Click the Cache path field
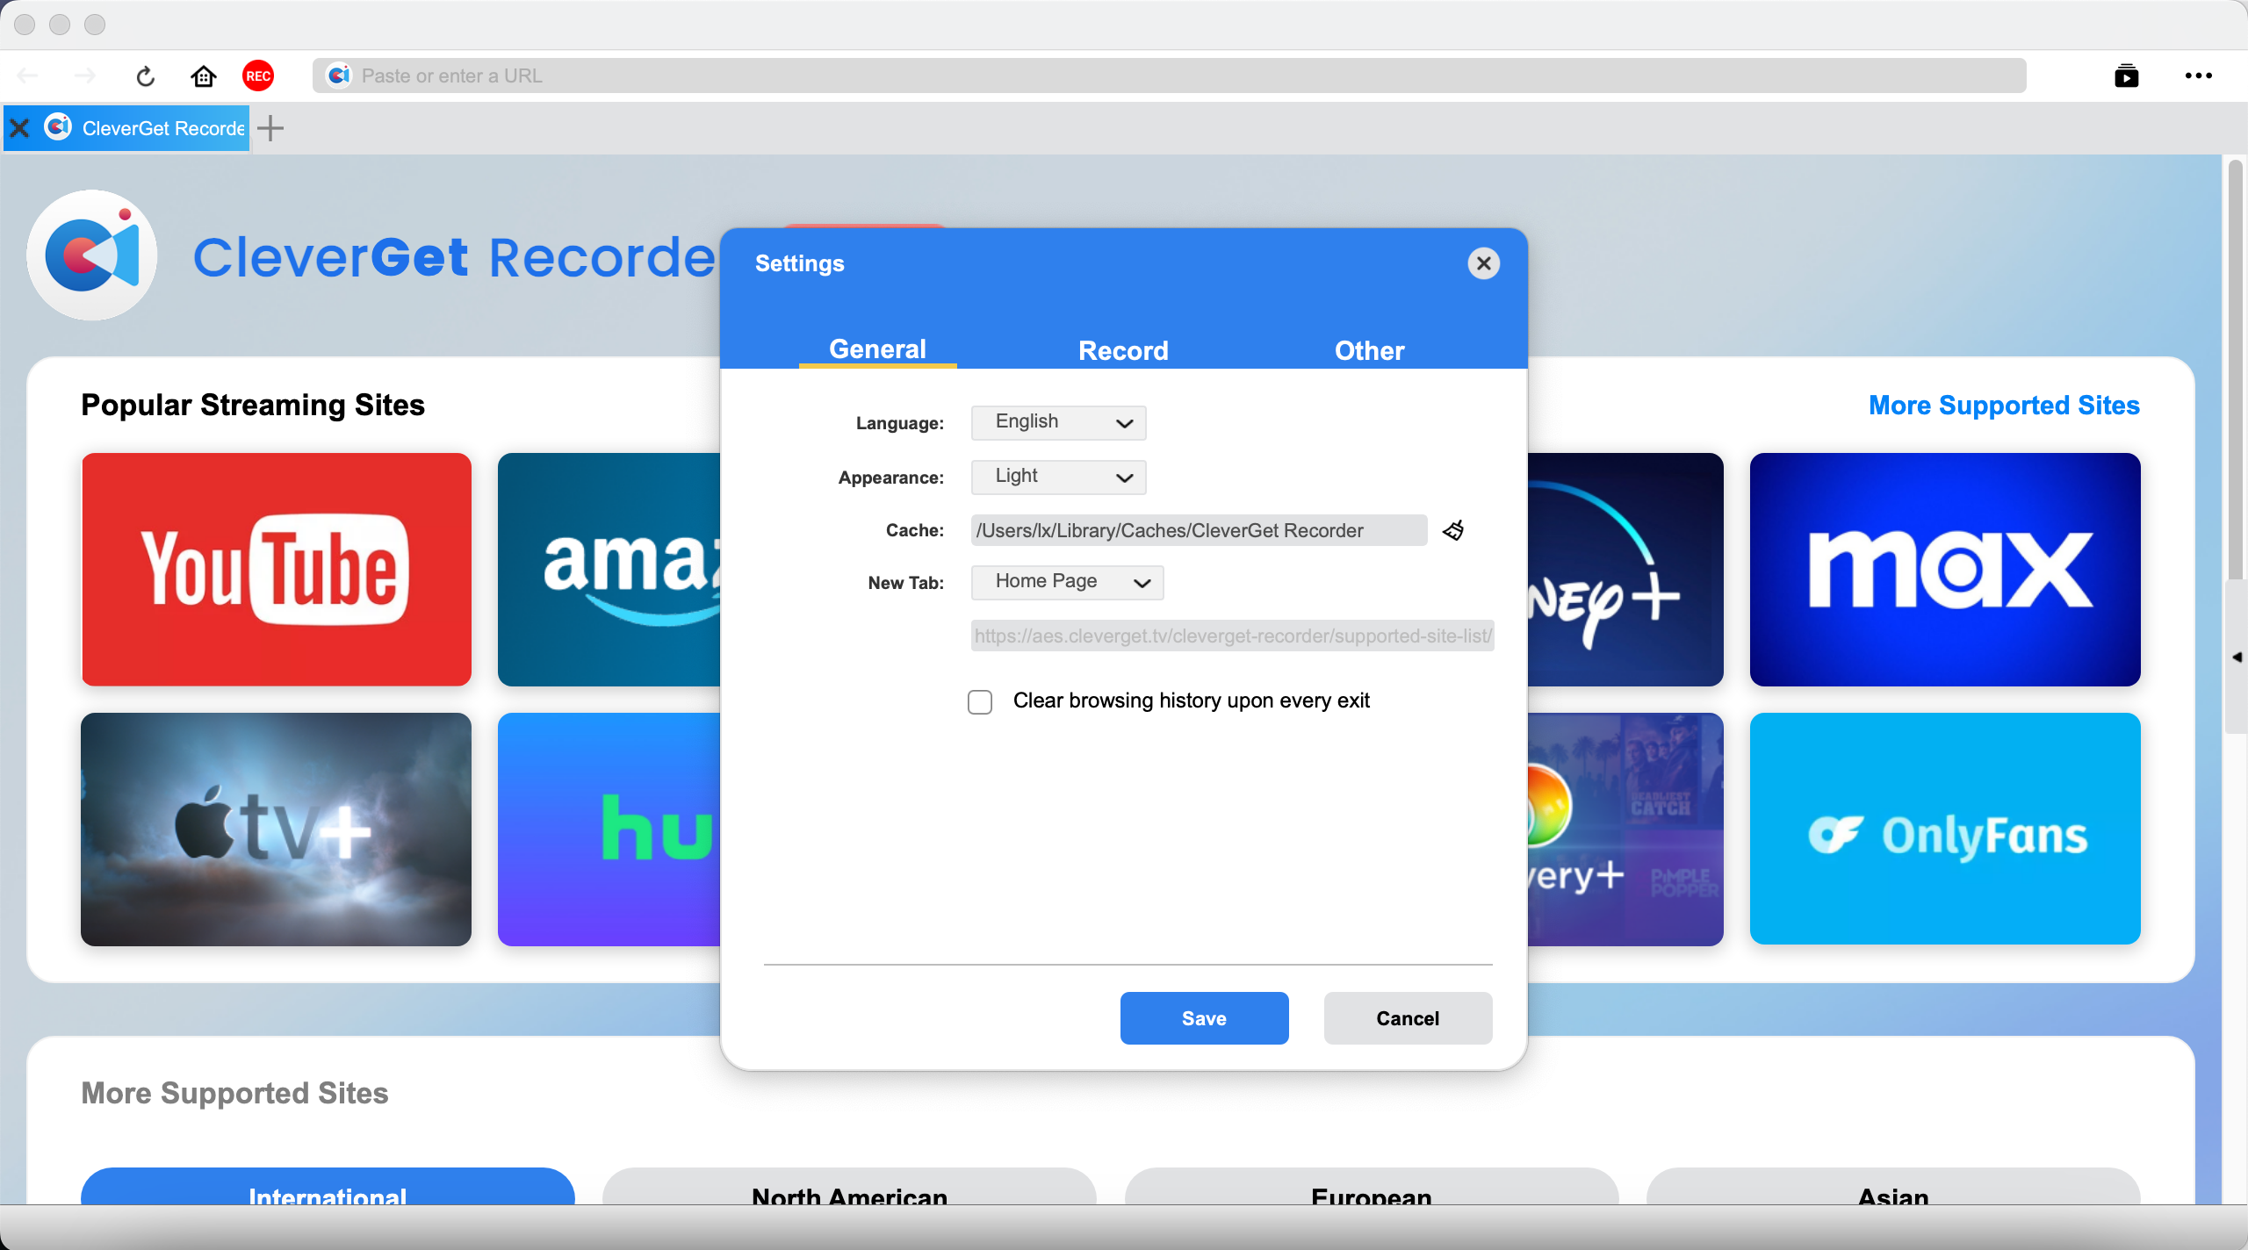 (1199, 530)
